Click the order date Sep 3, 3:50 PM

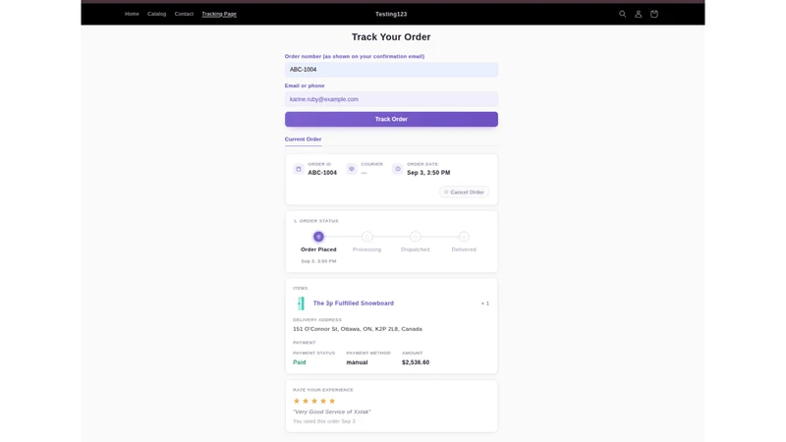428,173
